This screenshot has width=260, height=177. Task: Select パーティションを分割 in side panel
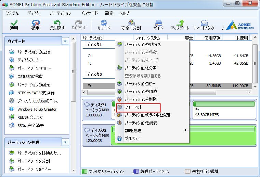(x=29, y=161)
